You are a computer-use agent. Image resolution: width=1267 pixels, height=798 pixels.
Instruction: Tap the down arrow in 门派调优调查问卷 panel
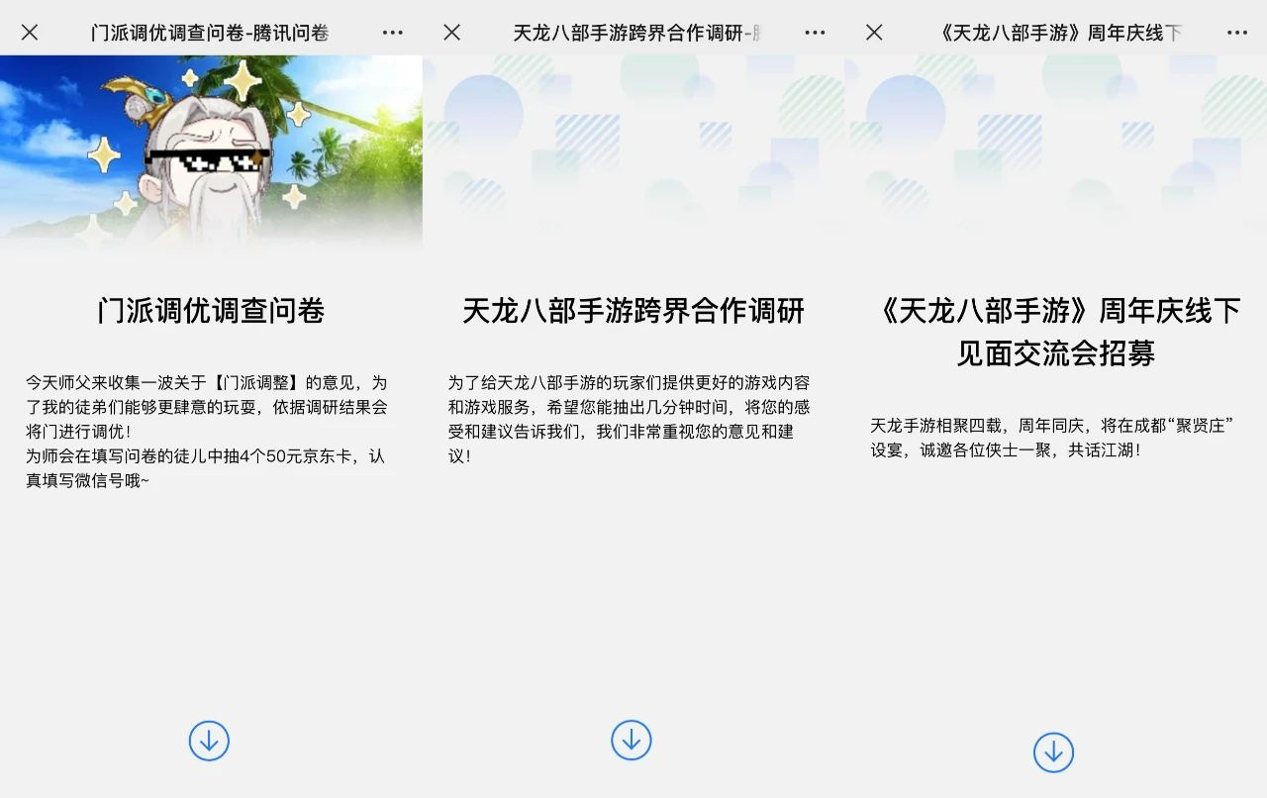click(209, 741)
